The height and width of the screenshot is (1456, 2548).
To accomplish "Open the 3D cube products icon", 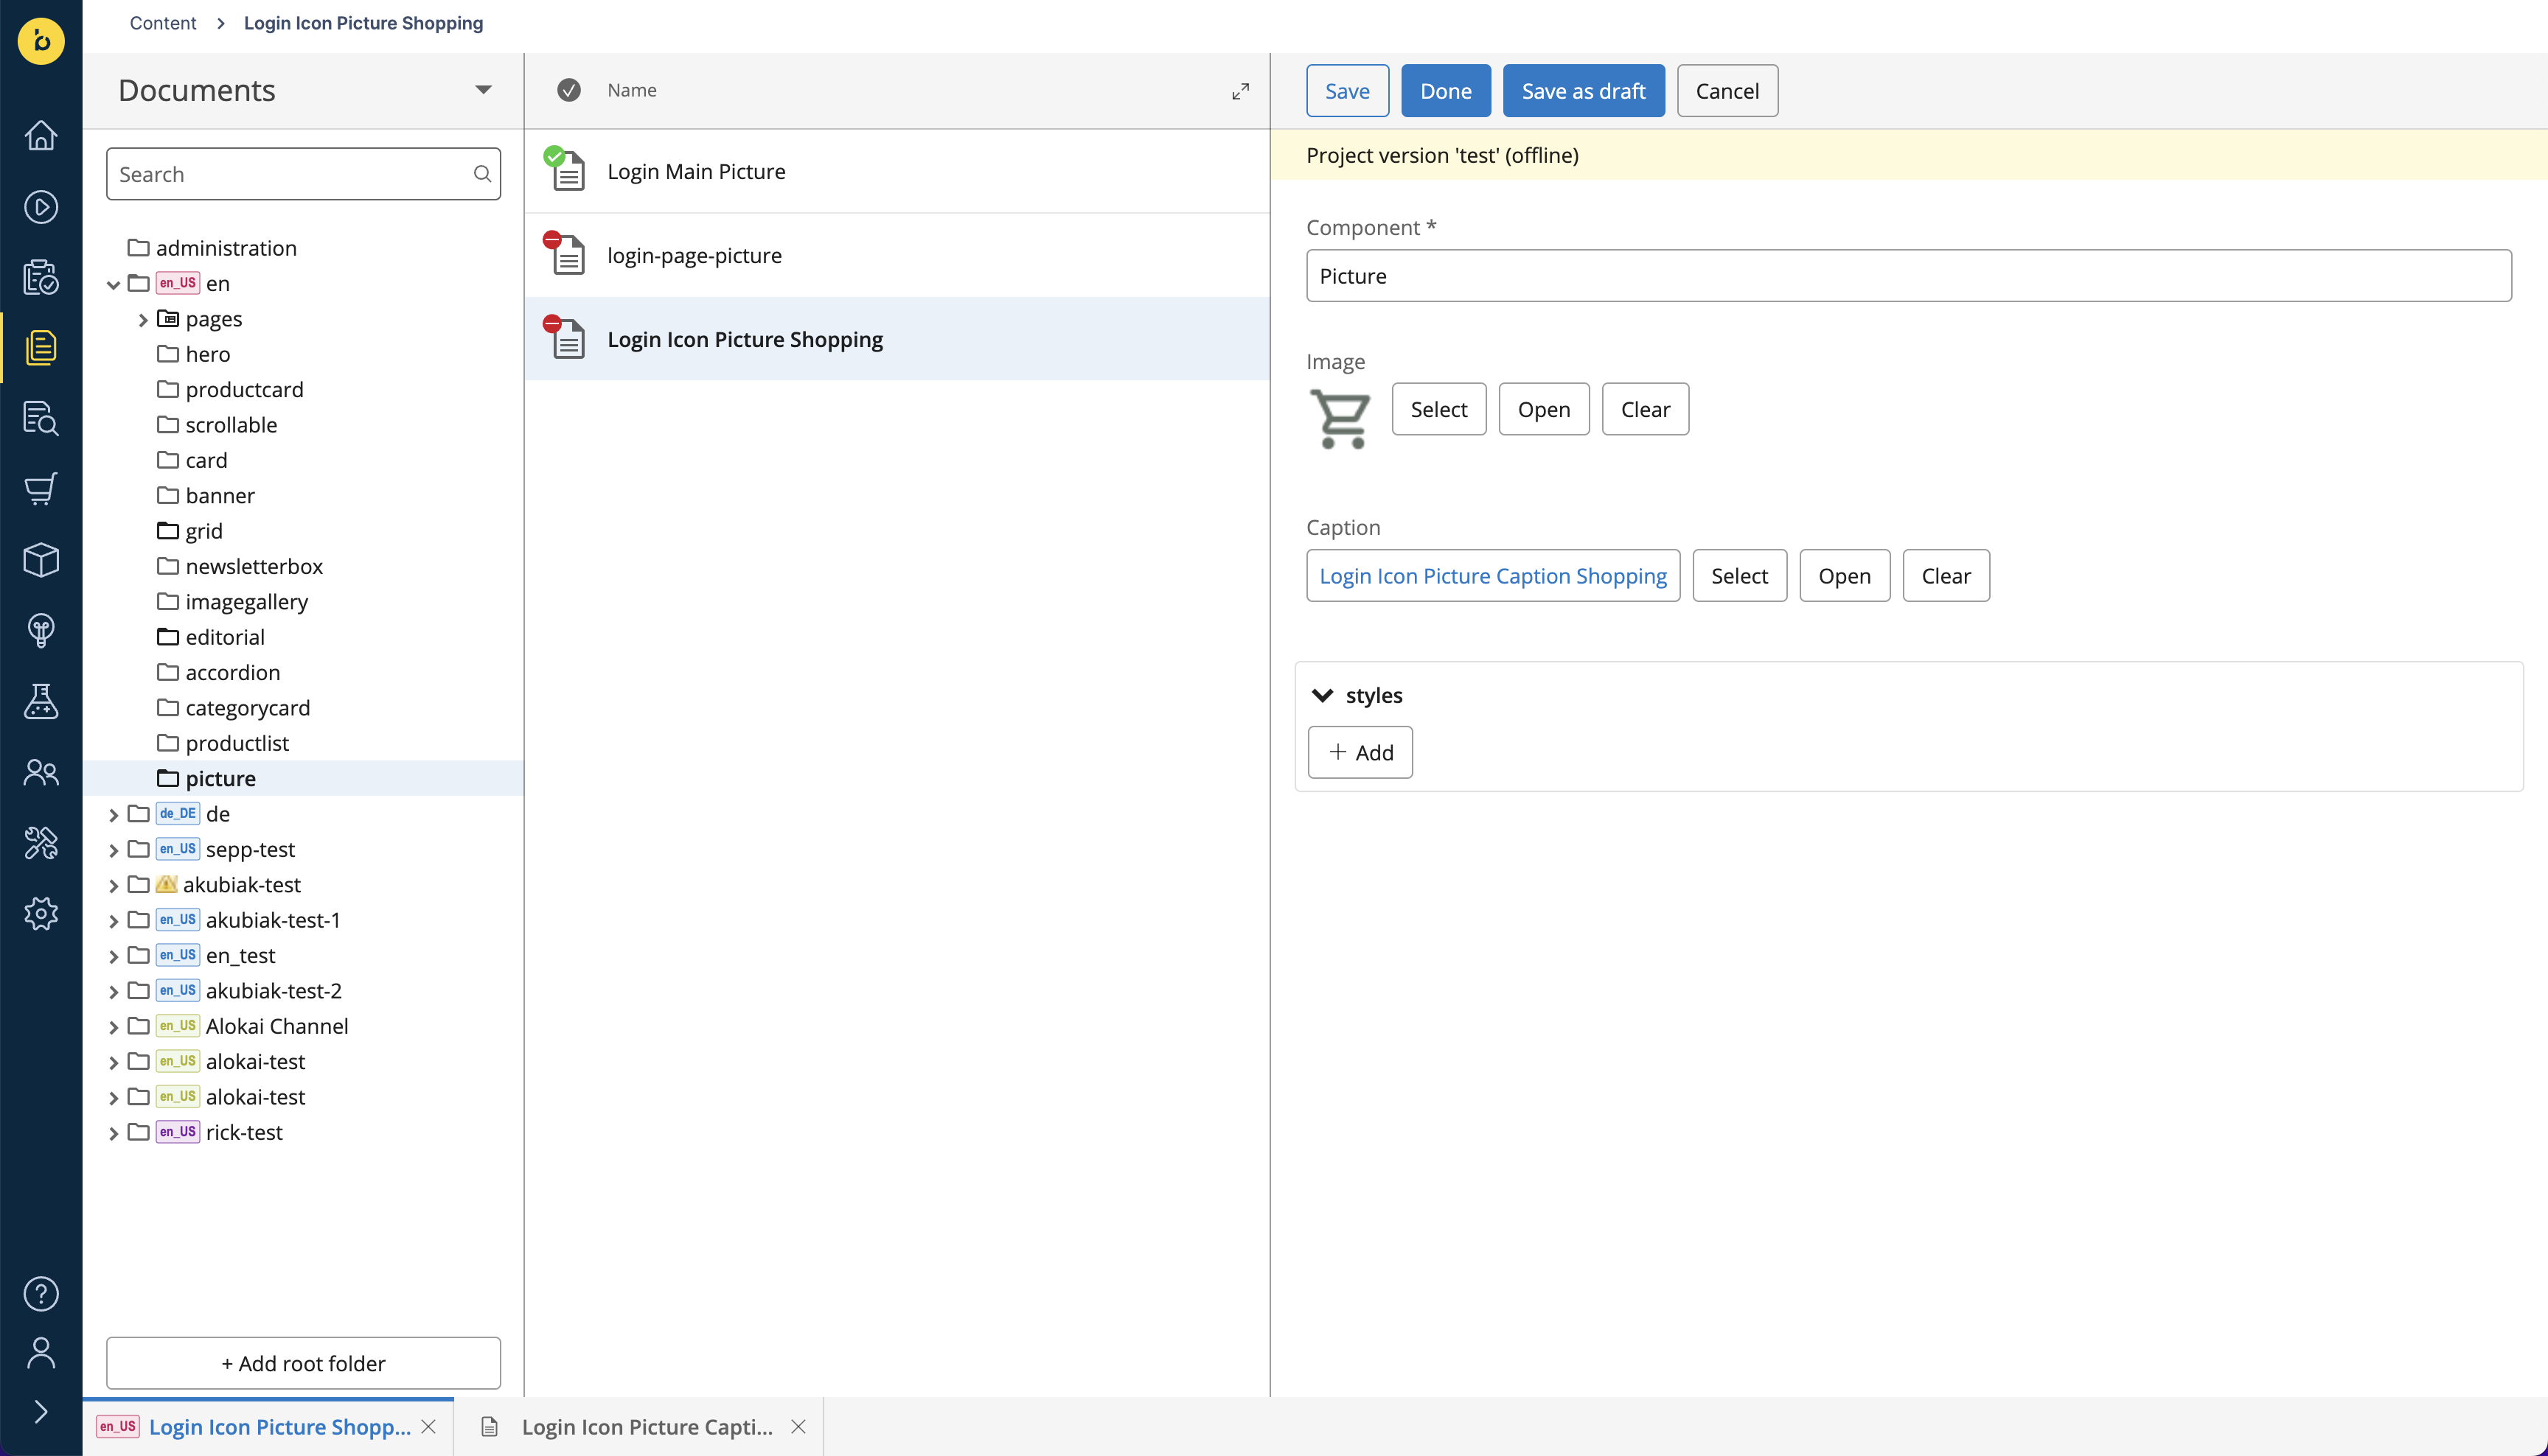I will pos(41,560).
